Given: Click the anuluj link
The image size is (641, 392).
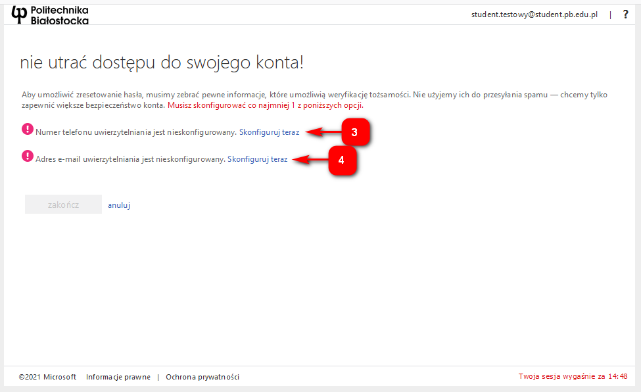Looking at the screenshot, I should click(119, 205).
